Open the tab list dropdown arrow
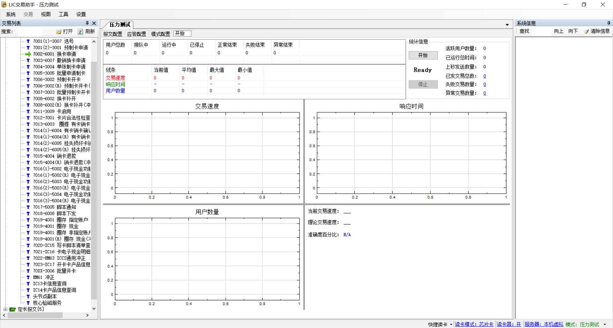 pyautogui.click(x=507, y=25)
